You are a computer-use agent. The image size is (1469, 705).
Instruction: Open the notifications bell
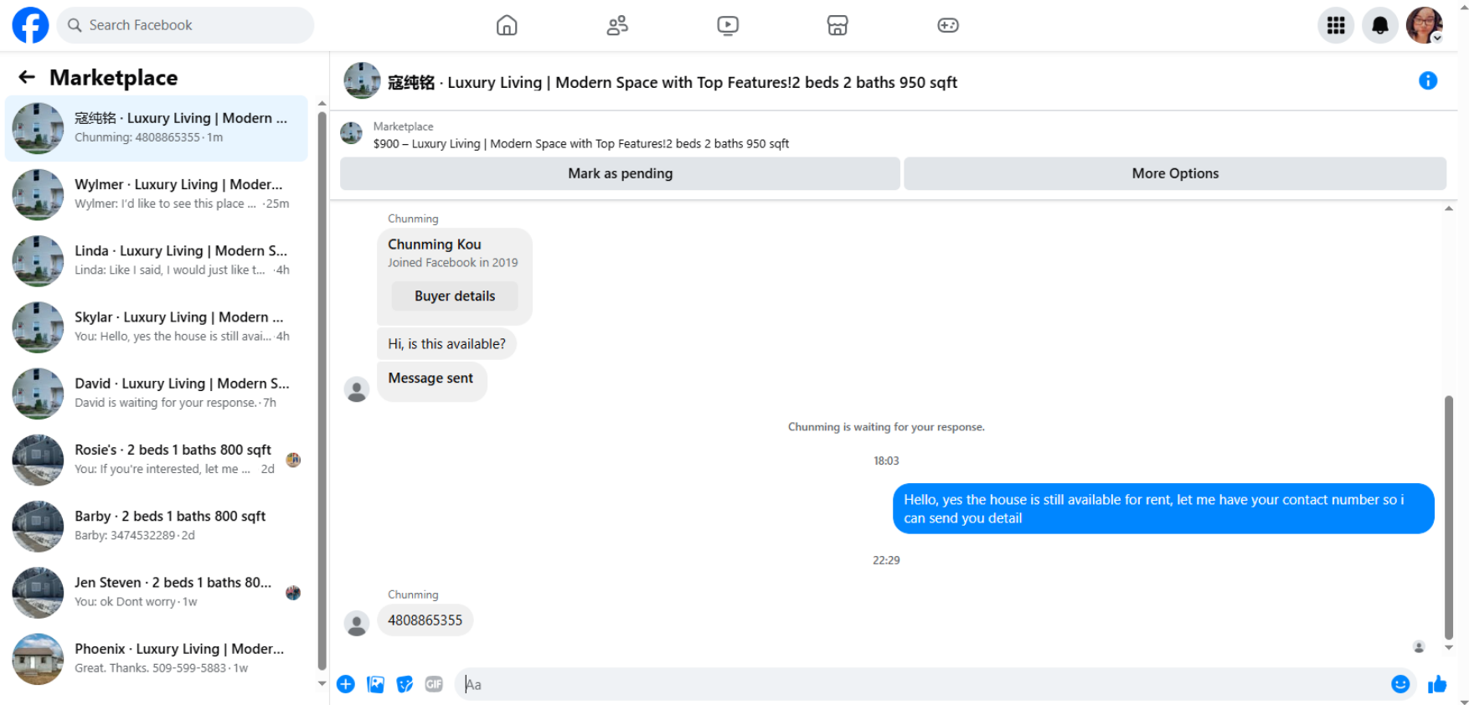pos(1380,25)
